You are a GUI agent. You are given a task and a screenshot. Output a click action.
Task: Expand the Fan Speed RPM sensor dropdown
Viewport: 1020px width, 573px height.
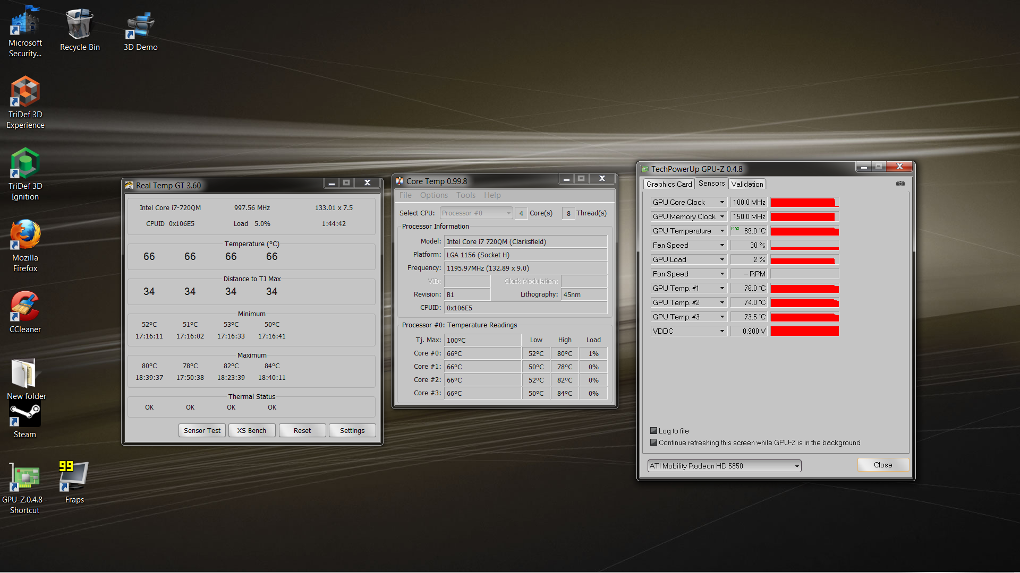[722, 274]
